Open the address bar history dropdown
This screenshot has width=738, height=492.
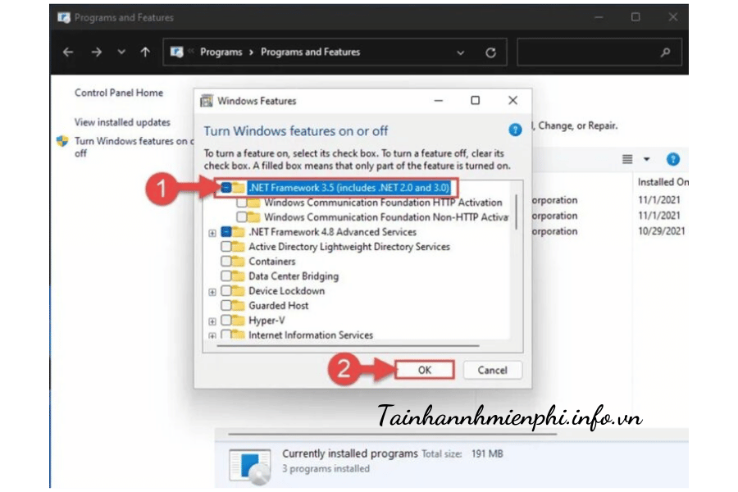tap(462, 52)
